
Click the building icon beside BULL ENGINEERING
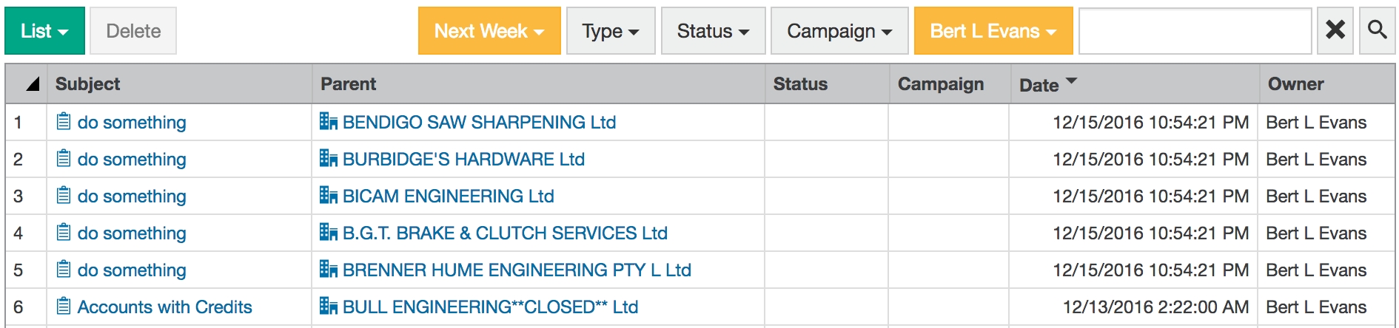(328, 307)
